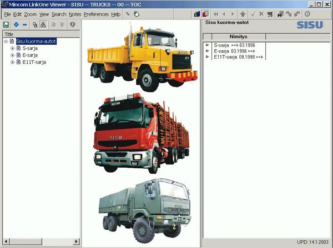Click the green save icon in left toolbar

[x=6, y=25]
